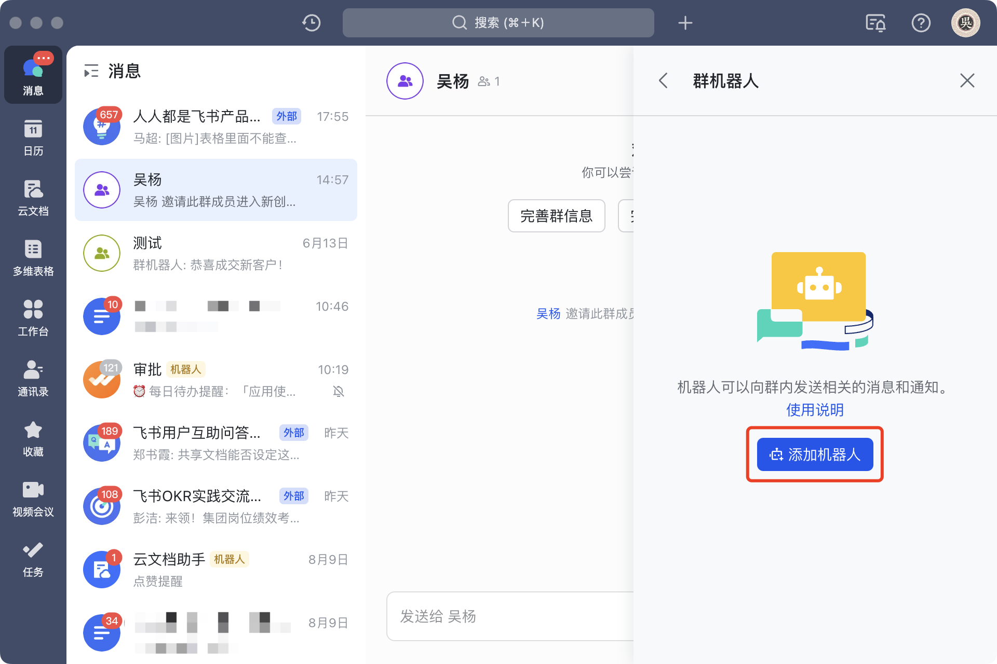Click the 飞书OKR实践交流 target avatar
Screen dimensions: 997x664
pos(102,506)
